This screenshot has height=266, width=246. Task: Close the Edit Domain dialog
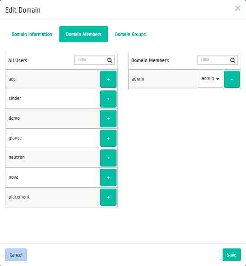pos(238,8)
